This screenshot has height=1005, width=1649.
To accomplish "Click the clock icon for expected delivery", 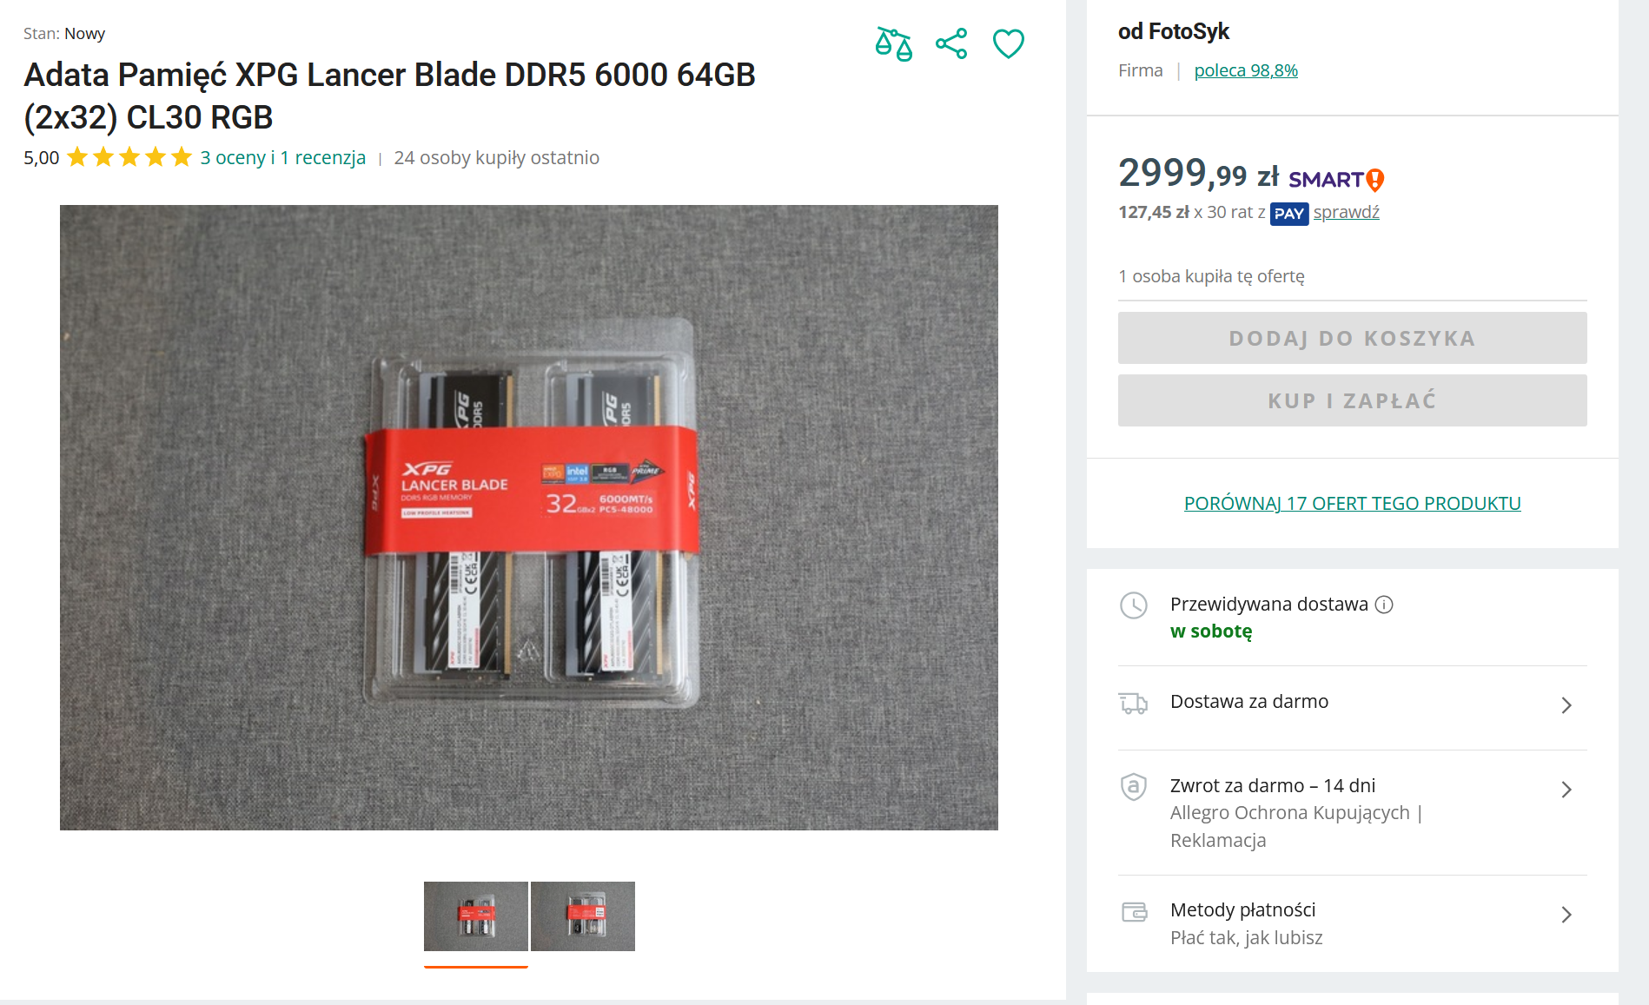I will pos(1133,605).
